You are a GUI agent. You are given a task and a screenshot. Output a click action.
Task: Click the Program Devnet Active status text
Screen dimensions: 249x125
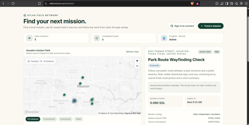(x=173, y=40)
